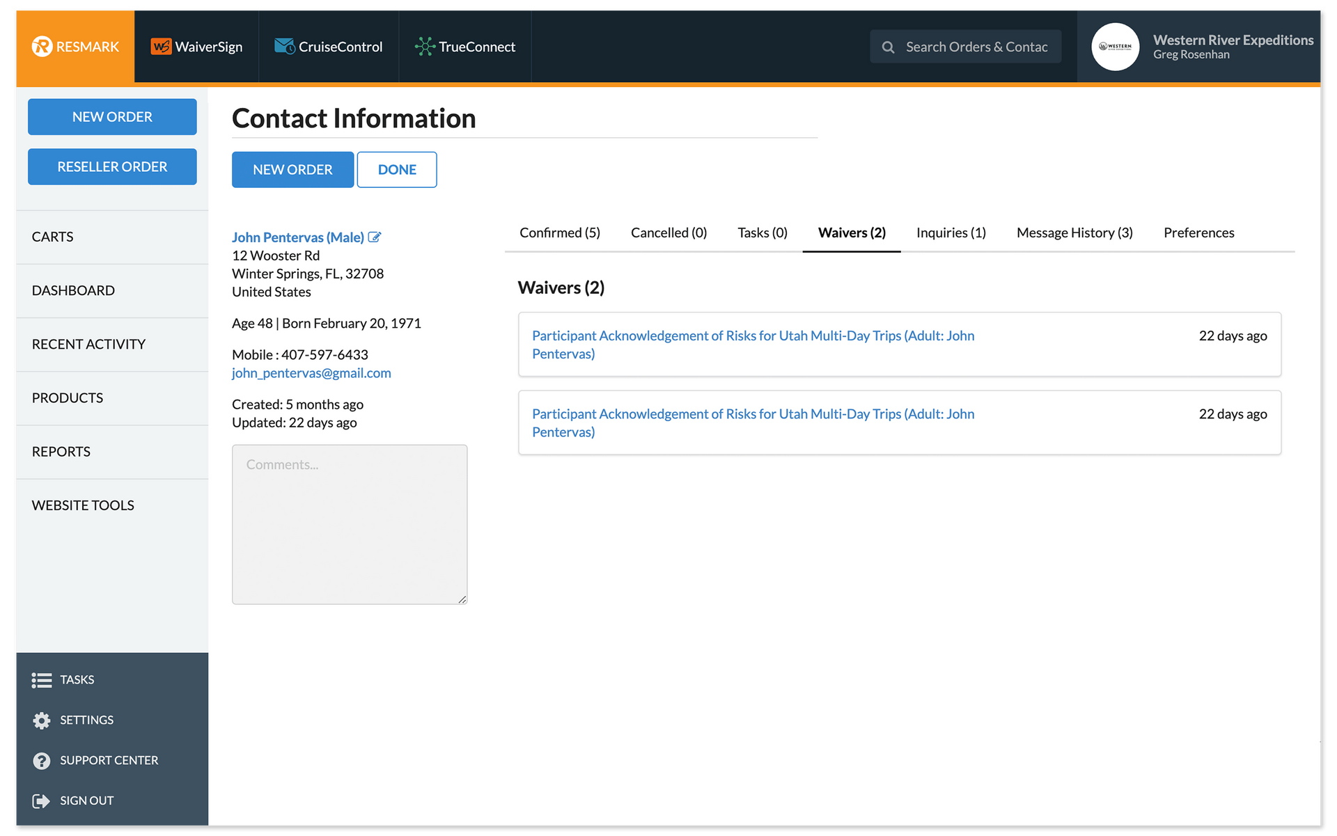Image resolution: width=1337 pixels, height=836 pixels.
Task: Open Support Center question icon
Action: [x=42, y=761]
